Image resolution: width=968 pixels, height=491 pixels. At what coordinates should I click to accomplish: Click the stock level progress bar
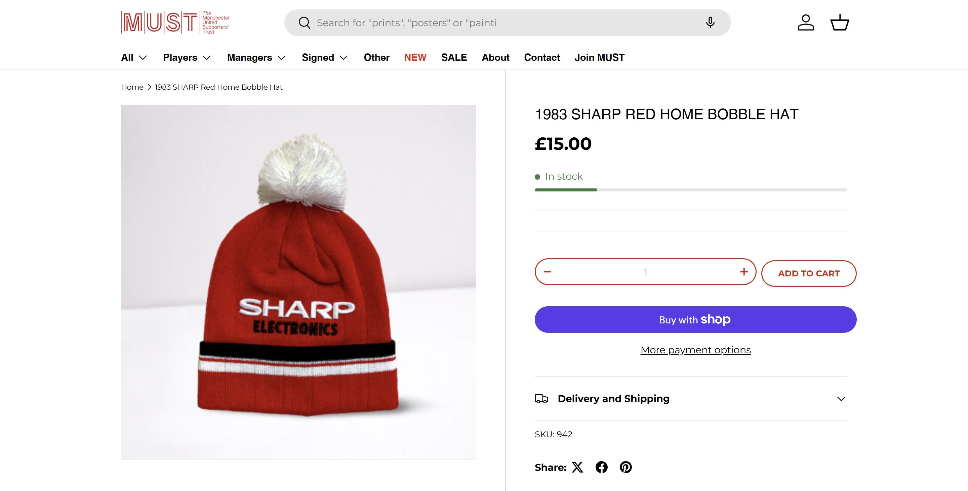(691, 190)
